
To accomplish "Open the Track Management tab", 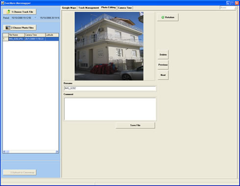I will click(x=89, y=8).
